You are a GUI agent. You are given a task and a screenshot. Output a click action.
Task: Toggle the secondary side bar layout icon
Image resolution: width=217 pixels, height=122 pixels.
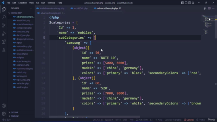coord(190,3)
